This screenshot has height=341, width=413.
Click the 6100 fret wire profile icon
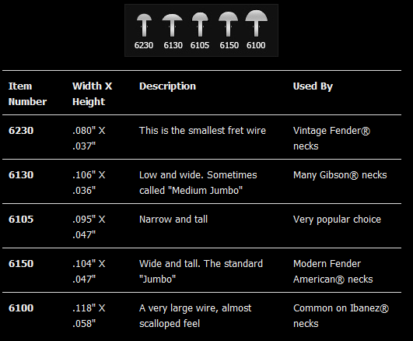[x=257, y=23]
